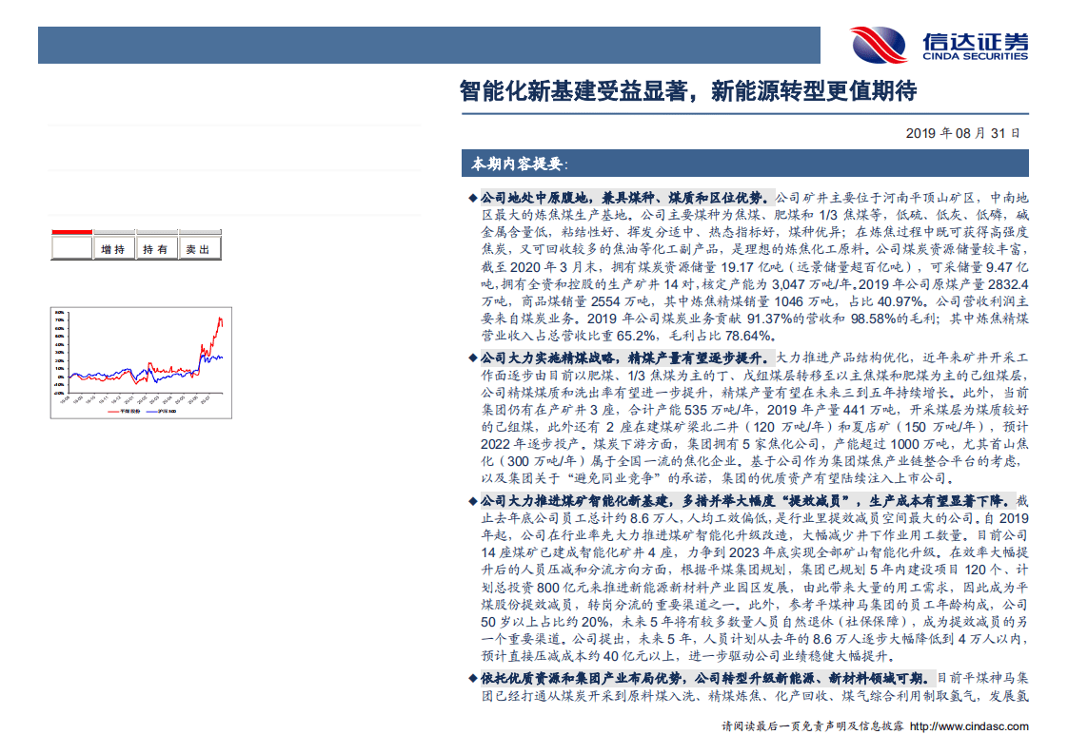Image resolution: width=1068 pixels, height=754 pixels.
Task: Click the blank rating box under the red bar
Action: pyautogui.click(x=70, y=249)
